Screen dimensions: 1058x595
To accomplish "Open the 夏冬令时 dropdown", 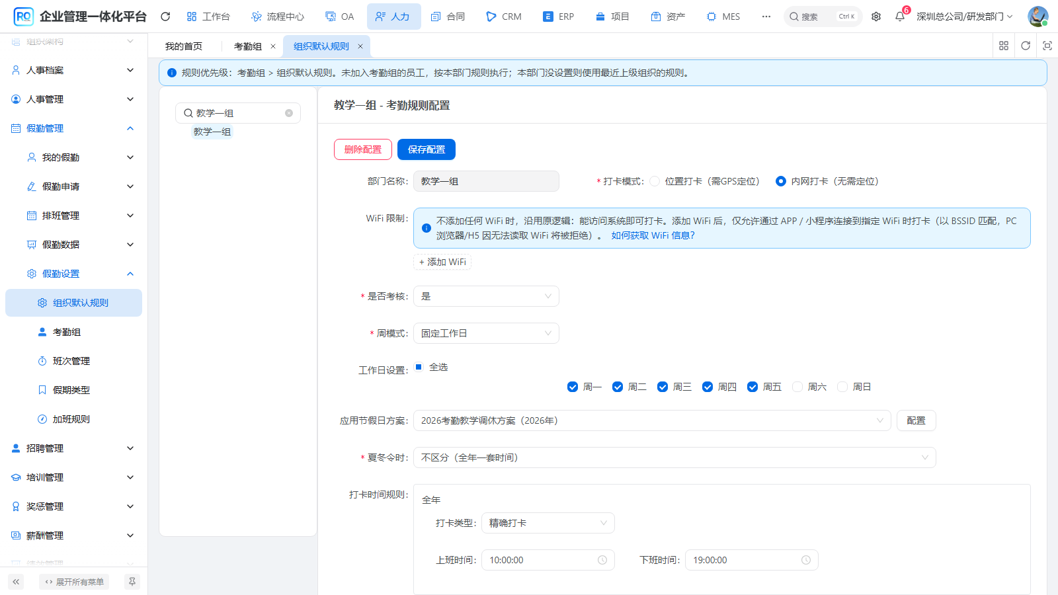I will (x=674, y=457).
